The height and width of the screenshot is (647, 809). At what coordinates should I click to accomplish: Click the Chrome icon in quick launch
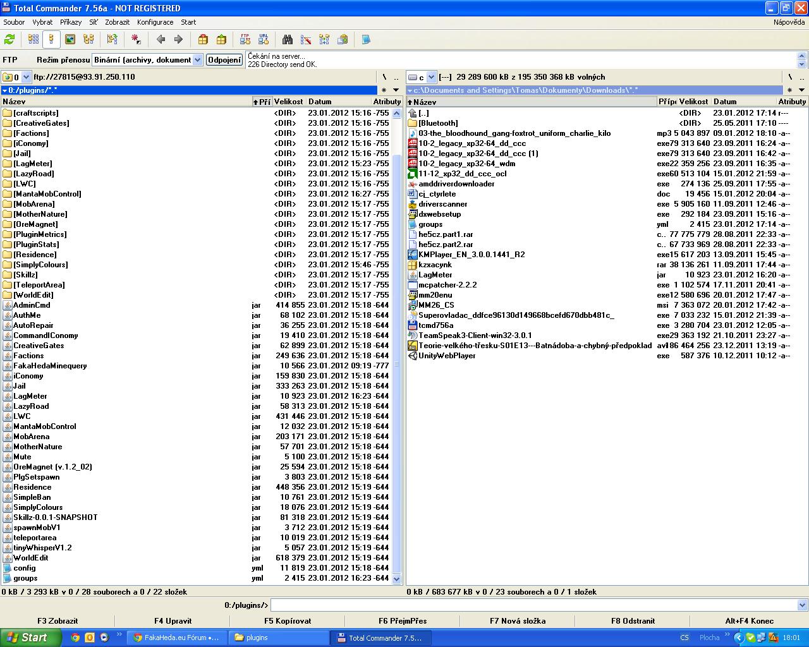(75, 638)
